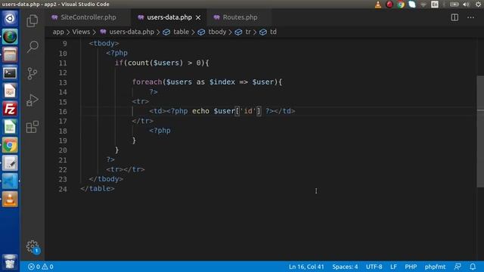Click the Views breadcrumb segment
This screenshot has width=484, height=272.
click(81, 32)
